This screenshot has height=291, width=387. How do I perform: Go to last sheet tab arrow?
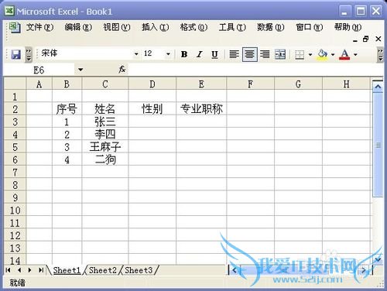click(41, 270)
